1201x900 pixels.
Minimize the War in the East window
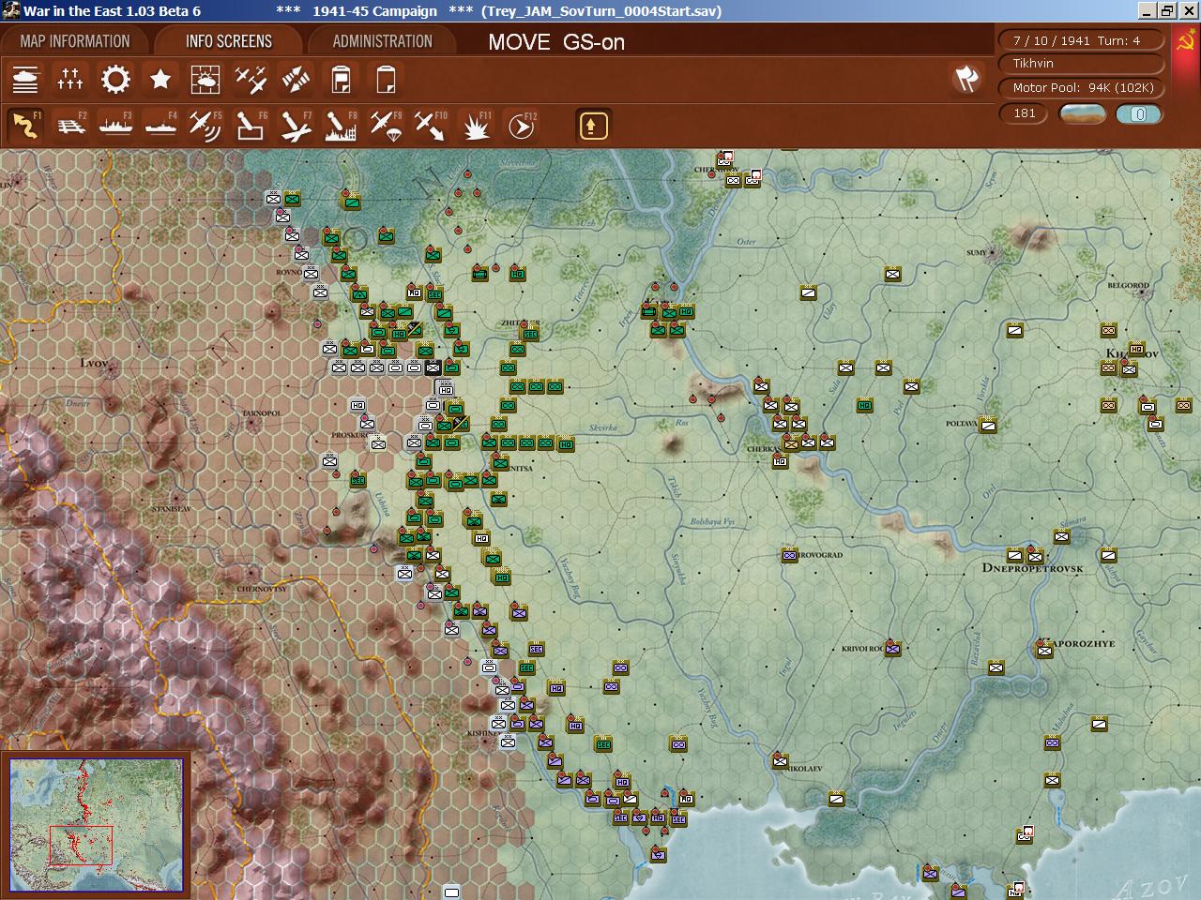[1147, 11]
